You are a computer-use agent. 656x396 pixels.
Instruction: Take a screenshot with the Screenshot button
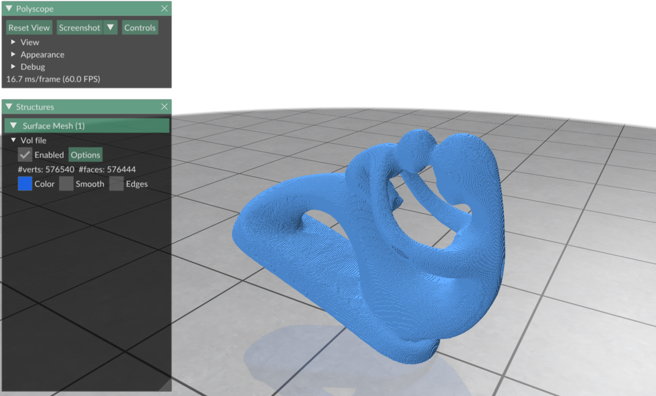click(79, 28)
